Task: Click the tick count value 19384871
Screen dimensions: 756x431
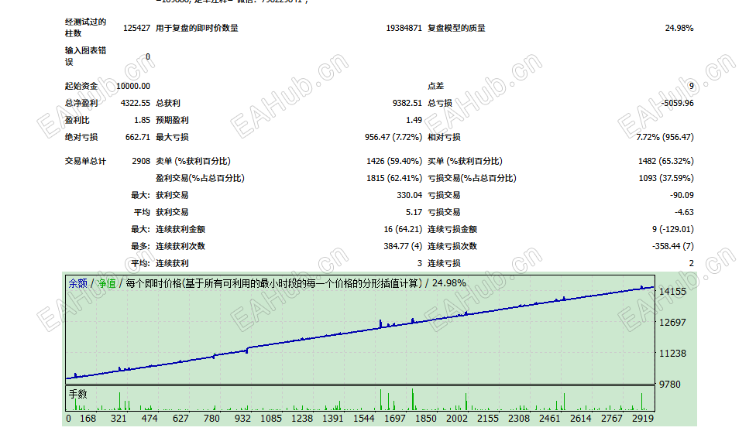Action: point(404,28)
